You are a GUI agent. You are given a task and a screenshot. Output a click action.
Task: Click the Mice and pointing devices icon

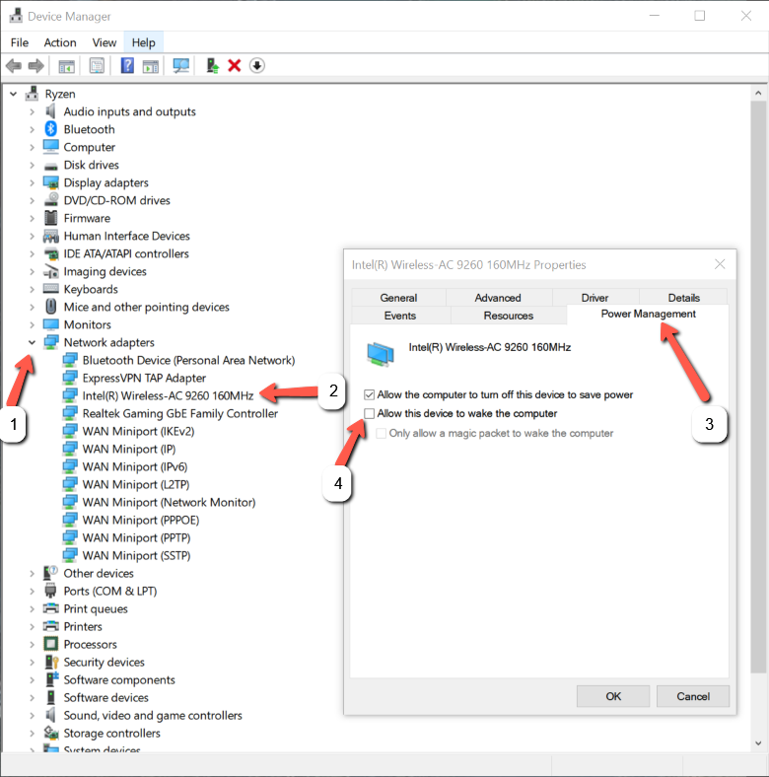pos(50,307)
